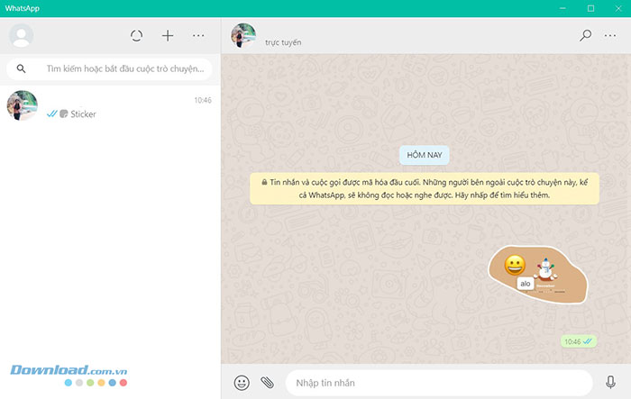Minimize the WhatsApp window

point(563,8)
